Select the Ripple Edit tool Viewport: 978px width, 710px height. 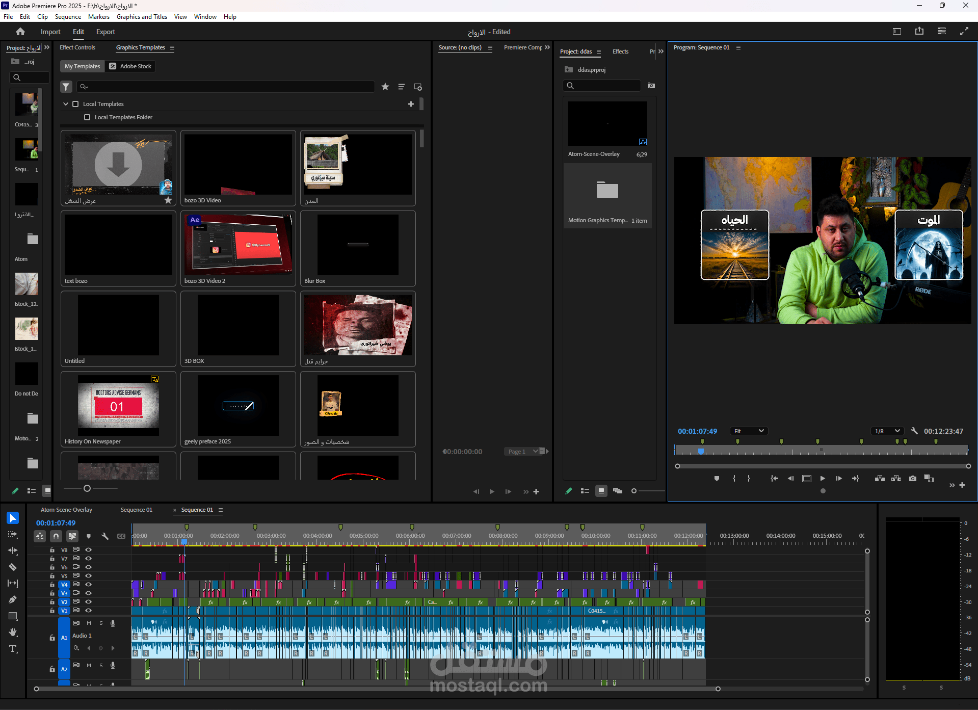point(13,550)
